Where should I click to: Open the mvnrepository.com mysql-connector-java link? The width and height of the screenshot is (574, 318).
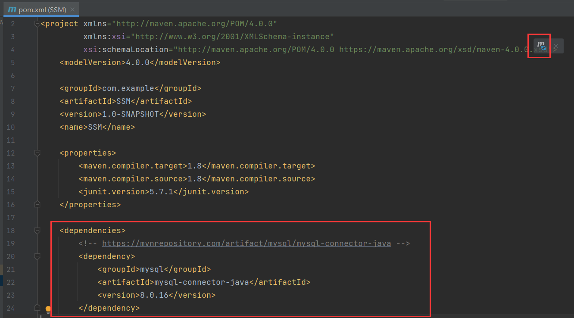tap(246, 243)
